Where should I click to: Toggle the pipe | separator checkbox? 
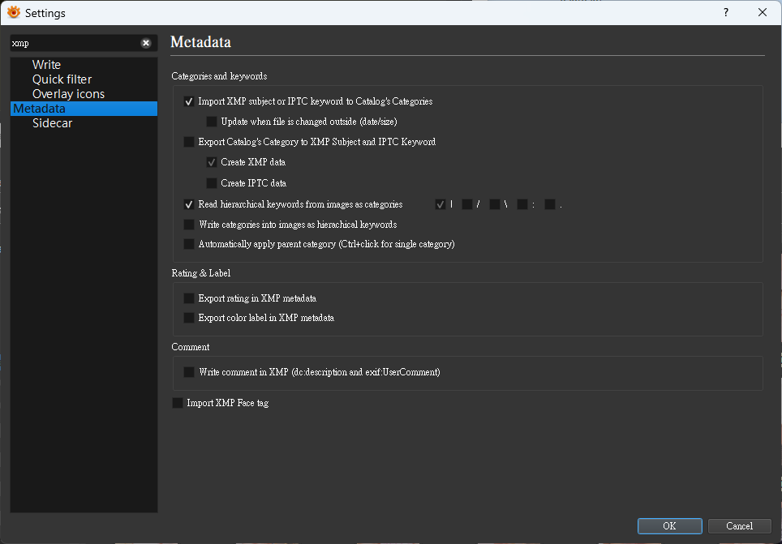(440, 204)
